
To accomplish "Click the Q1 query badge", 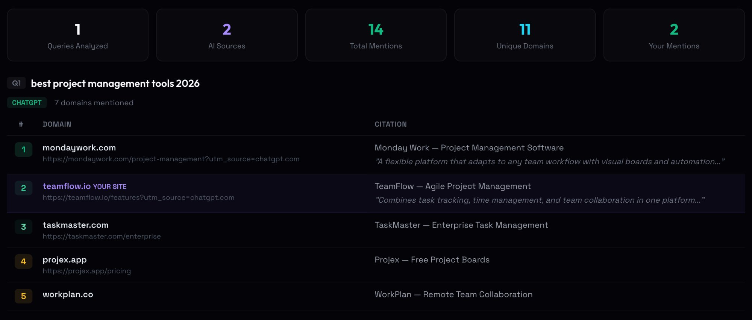I will click(x=17, y=83).
